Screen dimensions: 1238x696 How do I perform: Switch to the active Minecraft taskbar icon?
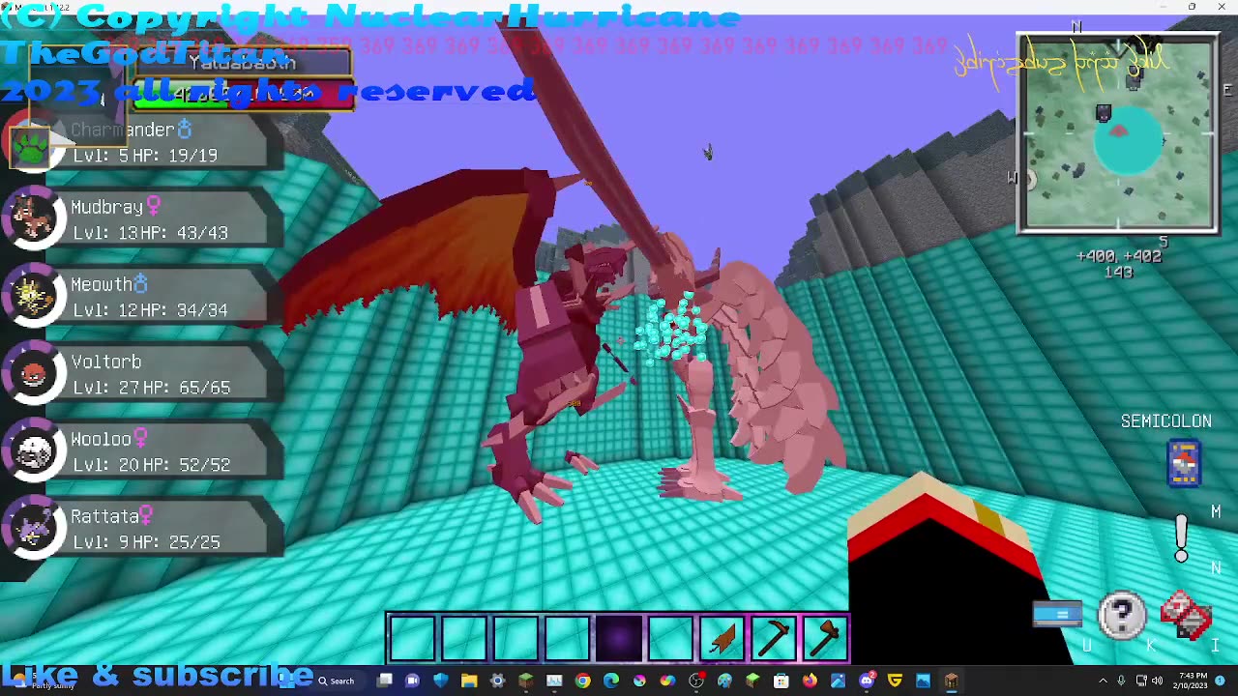[x=950, y=681]
